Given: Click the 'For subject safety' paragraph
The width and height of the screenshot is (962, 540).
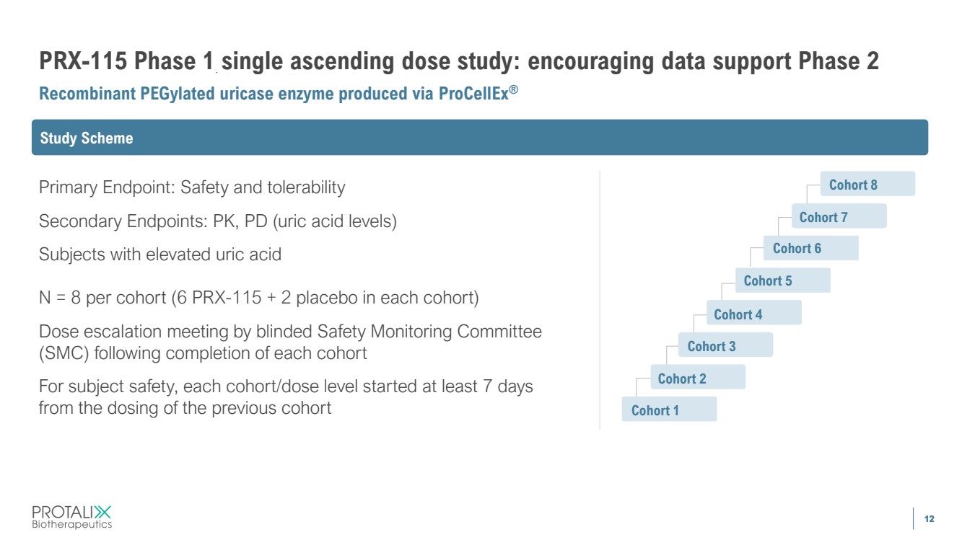Looking at the screenshot, I should pos(285,397).
